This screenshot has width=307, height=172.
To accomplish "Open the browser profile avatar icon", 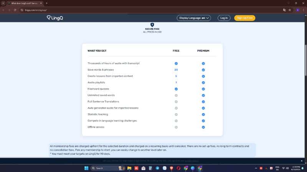I will point(297,10).
